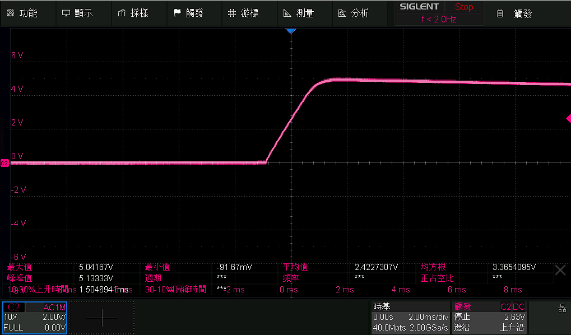The width and height of the screenshot is (571, 335).
Task: Select the 90-10%下降時間 fall time label
Action: pos(175,290)
